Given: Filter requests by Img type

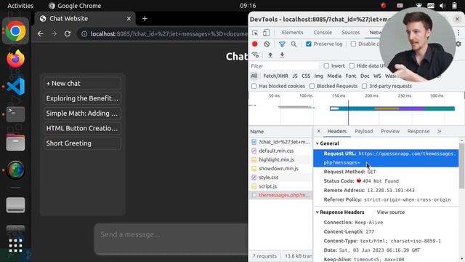Looking at the screenshot, I should (x=318, y=76).
